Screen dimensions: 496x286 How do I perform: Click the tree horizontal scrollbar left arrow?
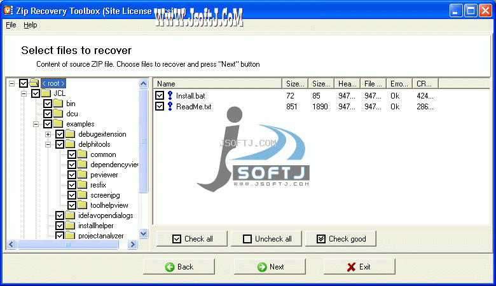pos(11,244)
